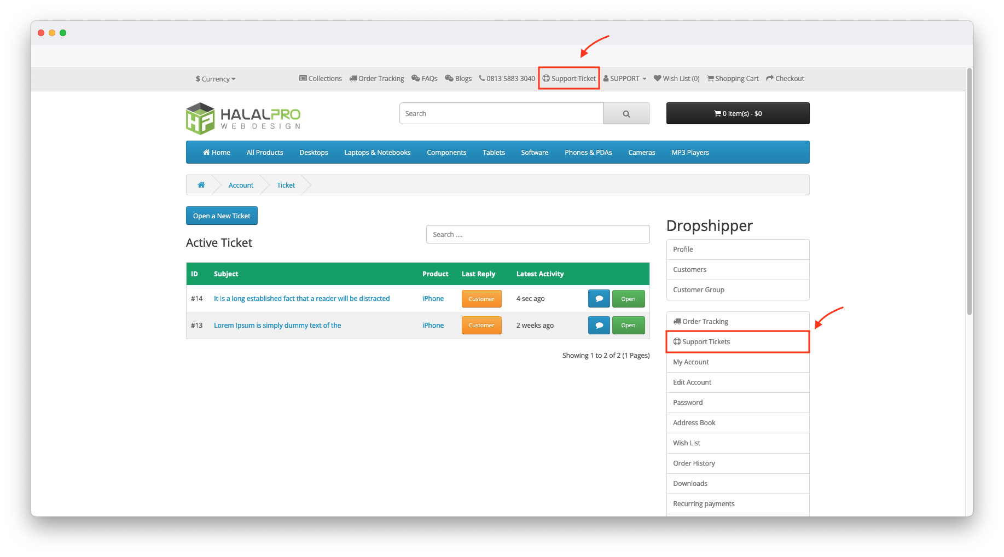This screenshot has width=1004, height=557.
Task: Click the home icon in breadcrumb
Action: pos(201,185)
